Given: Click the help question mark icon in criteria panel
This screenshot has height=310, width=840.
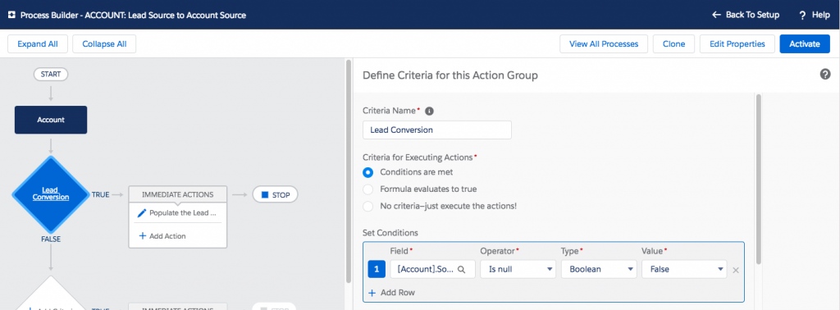Looking at the screenshot, I should [x=825, y=75].
